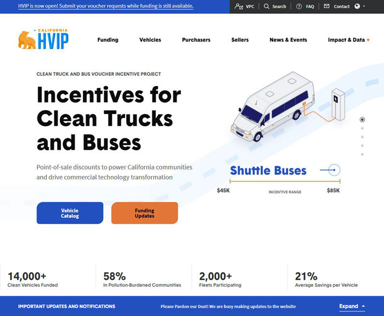
Task: Click the FAQ link text
Action: tap(310, 7)
